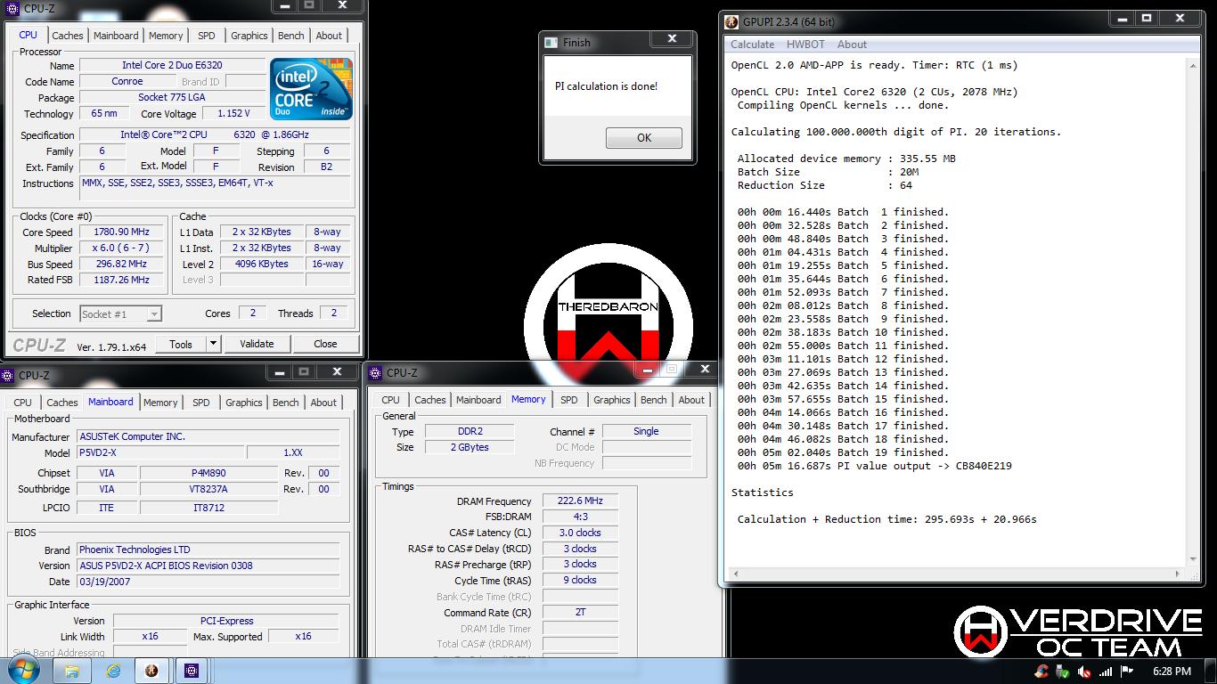Viewport: 1217px width, 684px height.
Task: Close the Finish dialog
Action: click(673, 38)
